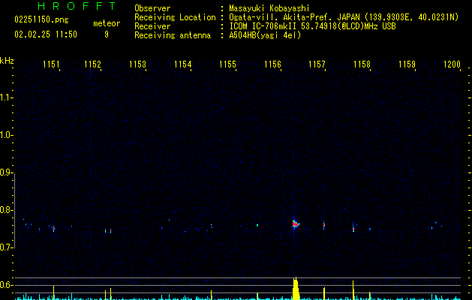
Task: Click the meteor count label
Action: [107, 23]
